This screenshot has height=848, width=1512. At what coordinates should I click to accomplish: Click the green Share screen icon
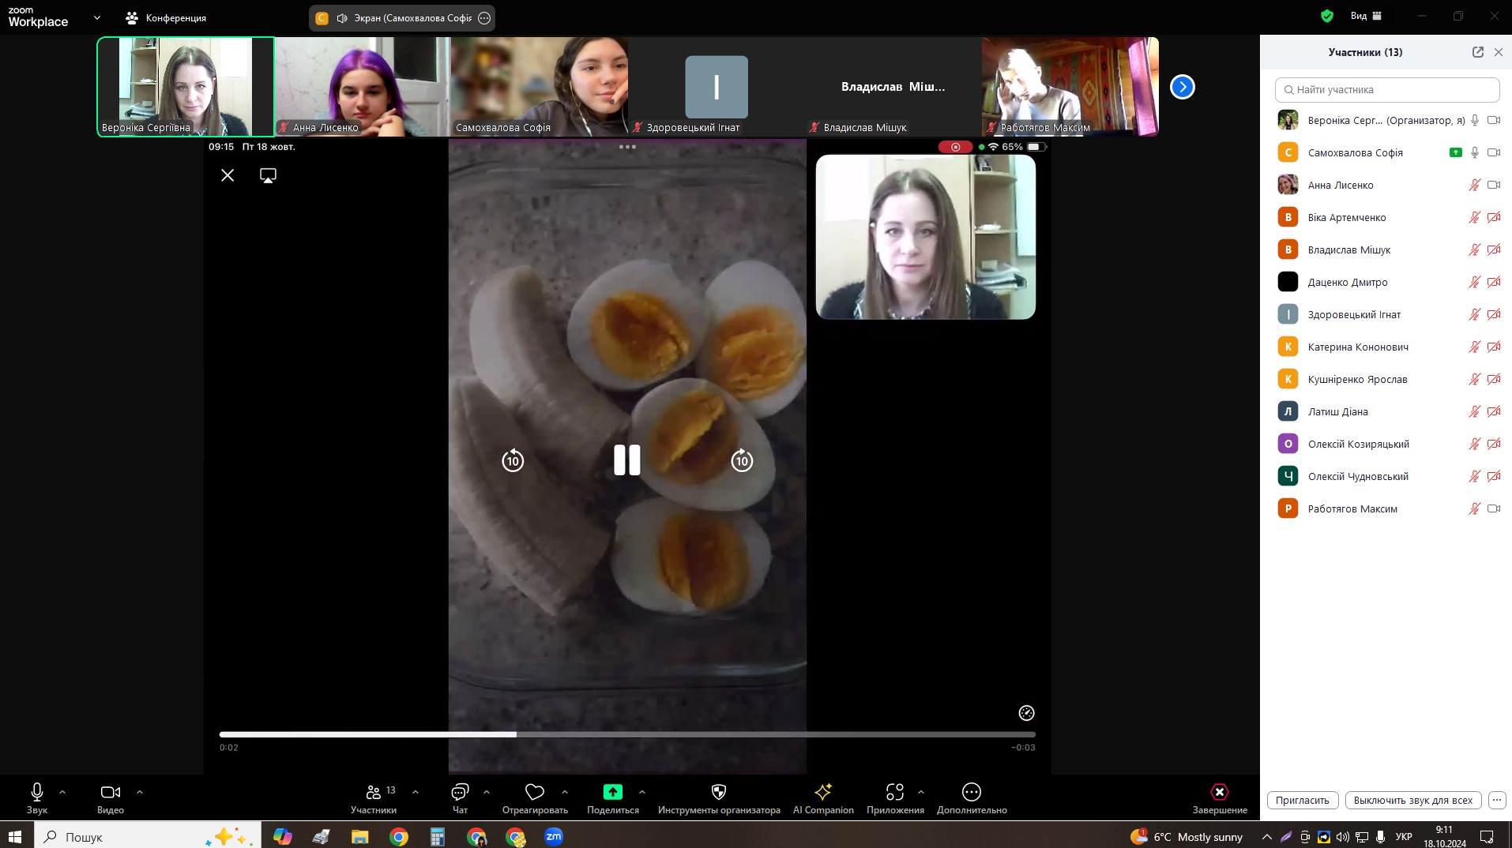click(x=612, y=792)
